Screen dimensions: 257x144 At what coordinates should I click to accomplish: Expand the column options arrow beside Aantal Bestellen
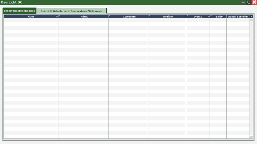pos(251,16)
